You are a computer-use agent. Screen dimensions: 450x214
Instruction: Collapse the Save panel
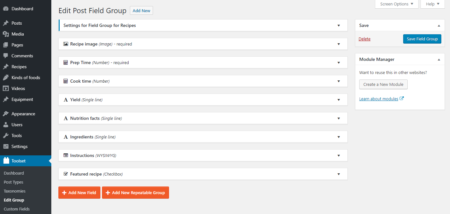439,26
